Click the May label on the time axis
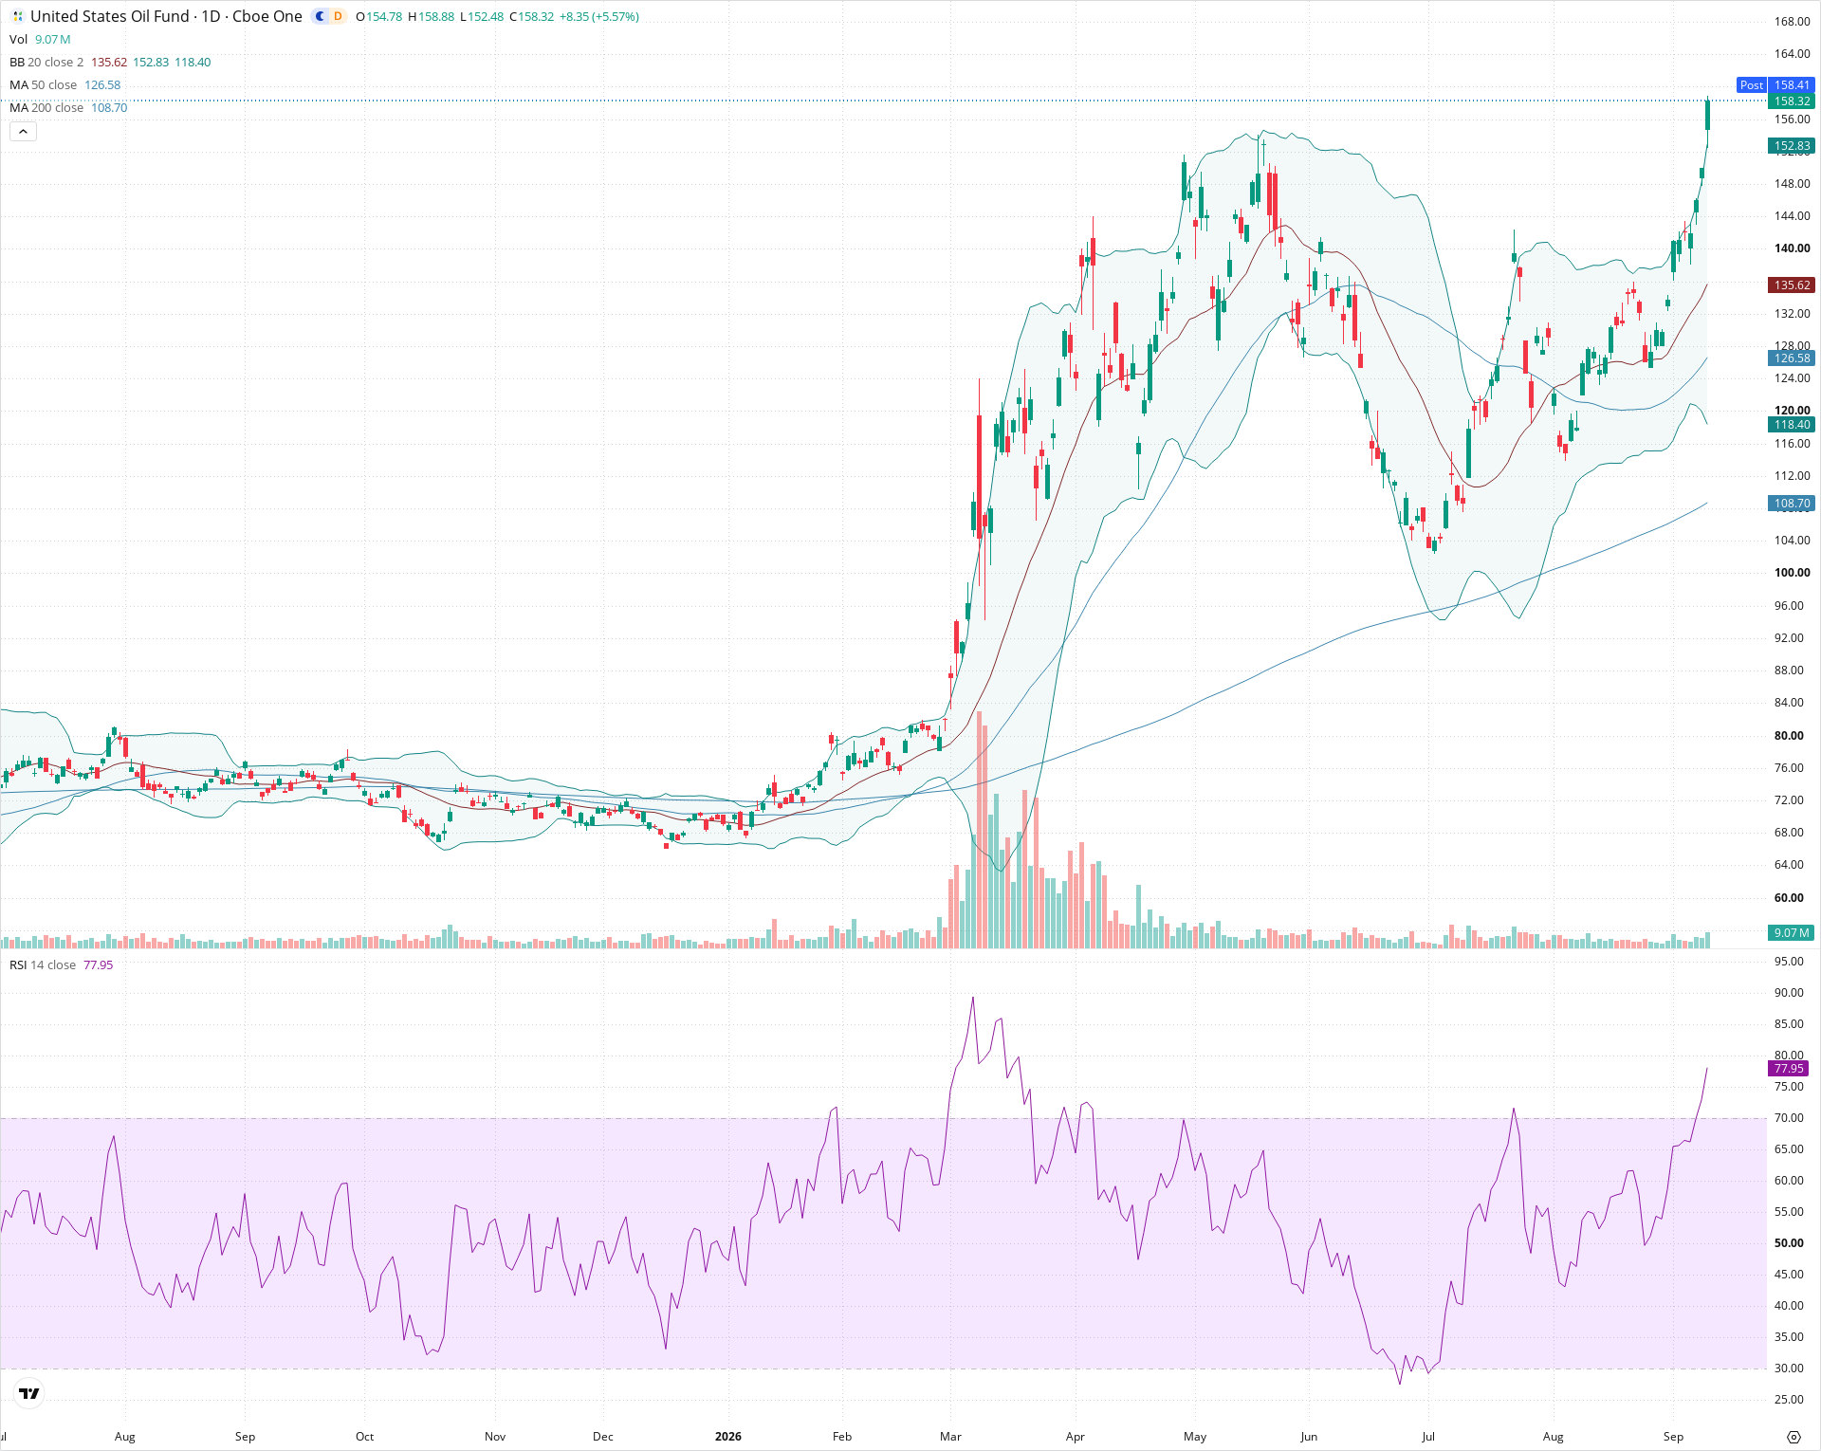The height and width of the screenshot is (1451, 1821). click(1195, 1436)
